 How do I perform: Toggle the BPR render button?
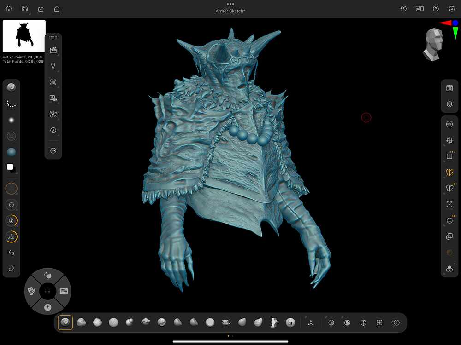click(449, 124)
